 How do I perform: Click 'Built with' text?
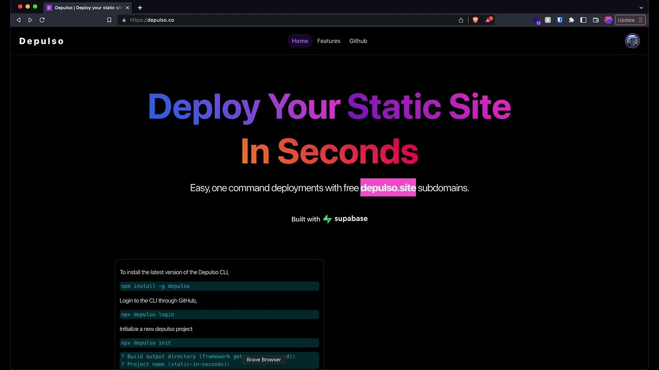coord(306,219)
